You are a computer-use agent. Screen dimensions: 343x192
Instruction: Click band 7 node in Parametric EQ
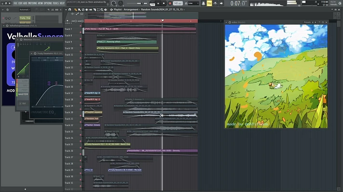(x=56, y=83)
